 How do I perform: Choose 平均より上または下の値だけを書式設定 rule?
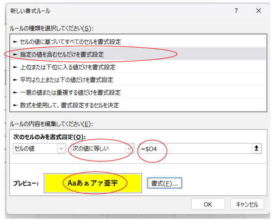[63, 80]
